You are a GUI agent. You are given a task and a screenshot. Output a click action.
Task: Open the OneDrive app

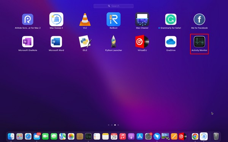[x=171, y=42]
